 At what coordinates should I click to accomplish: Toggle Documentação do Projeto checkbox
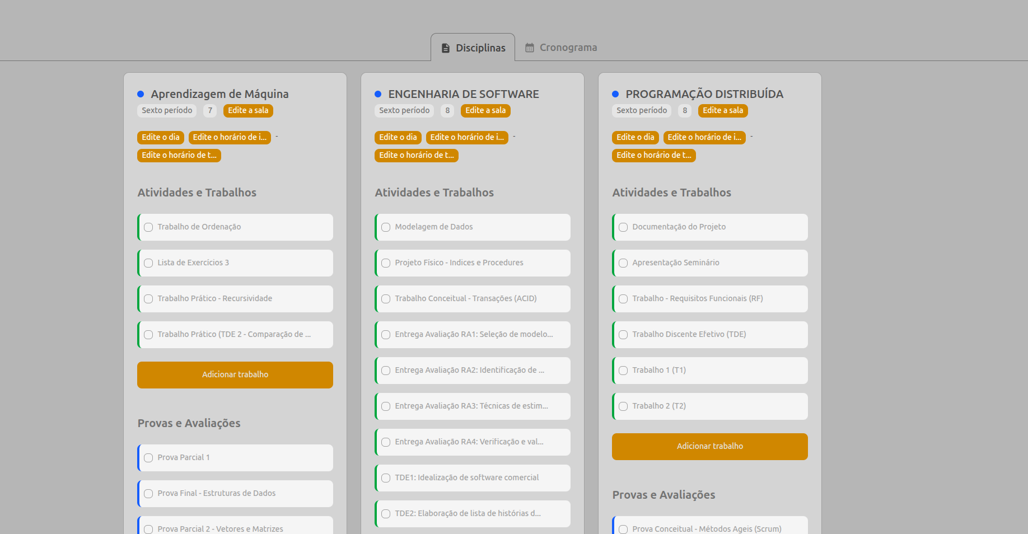coord(623,227)
